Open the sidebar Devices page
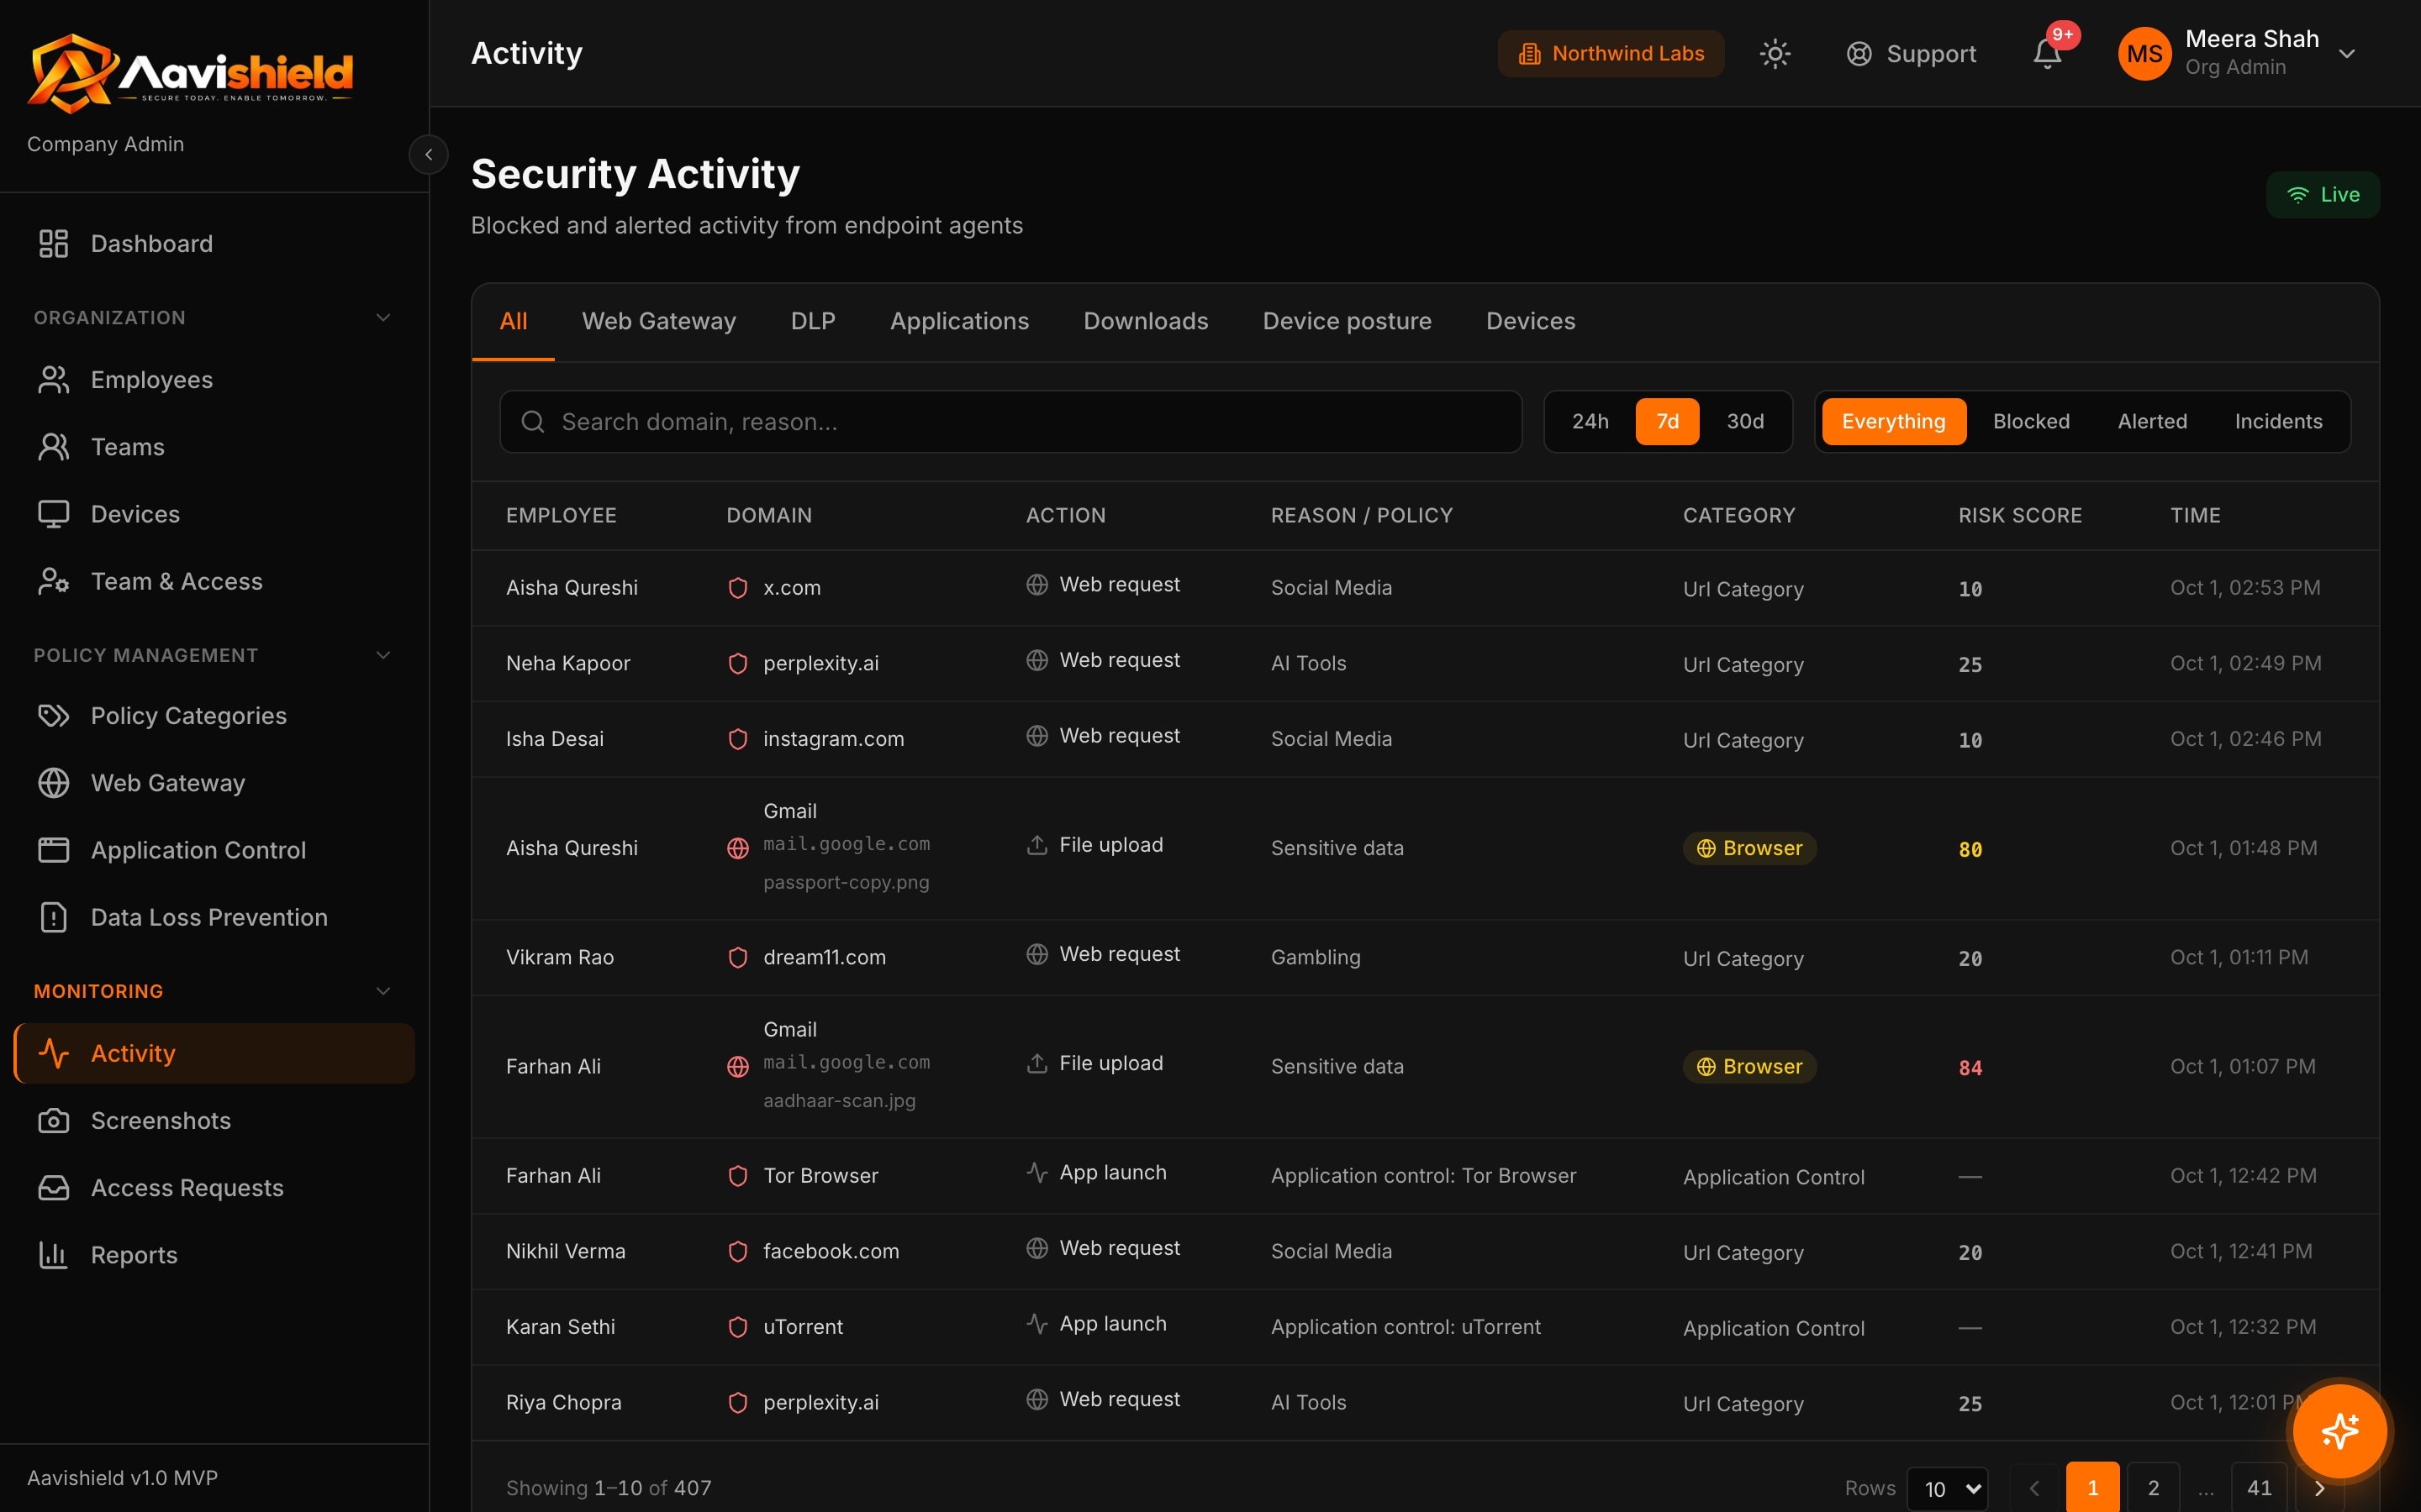2421x1512 pixels. (x=214, y=513)
